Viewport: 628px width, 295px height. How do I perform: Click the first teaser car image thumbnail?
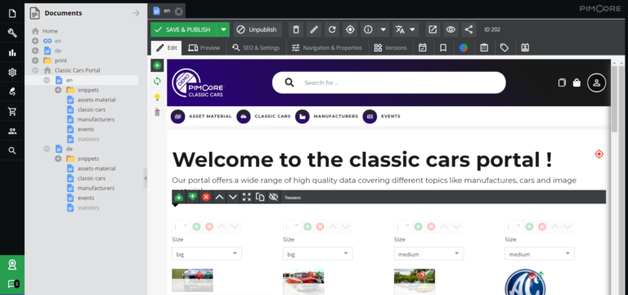pos(193,279)
